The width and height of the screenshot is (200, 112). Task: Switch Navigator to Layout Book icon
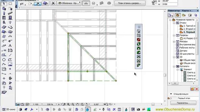[190, 15]
